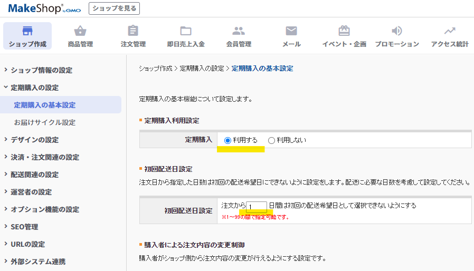Click 定期購入の設定 breadcrumb link
The image size is (474, 271).
click(x=202, y=69)
